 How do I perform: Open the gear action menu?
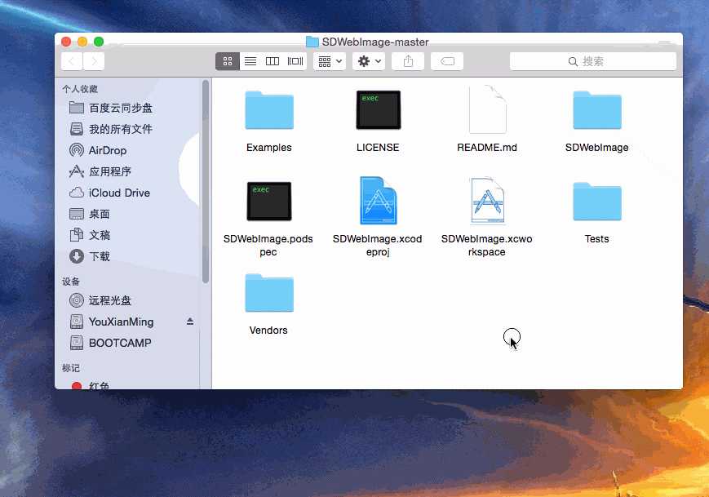[x=369, y=61]
